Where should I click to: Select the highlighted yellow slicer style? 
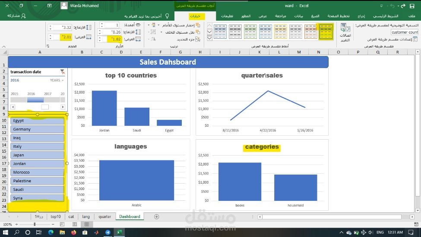click(x=326, y=31)
